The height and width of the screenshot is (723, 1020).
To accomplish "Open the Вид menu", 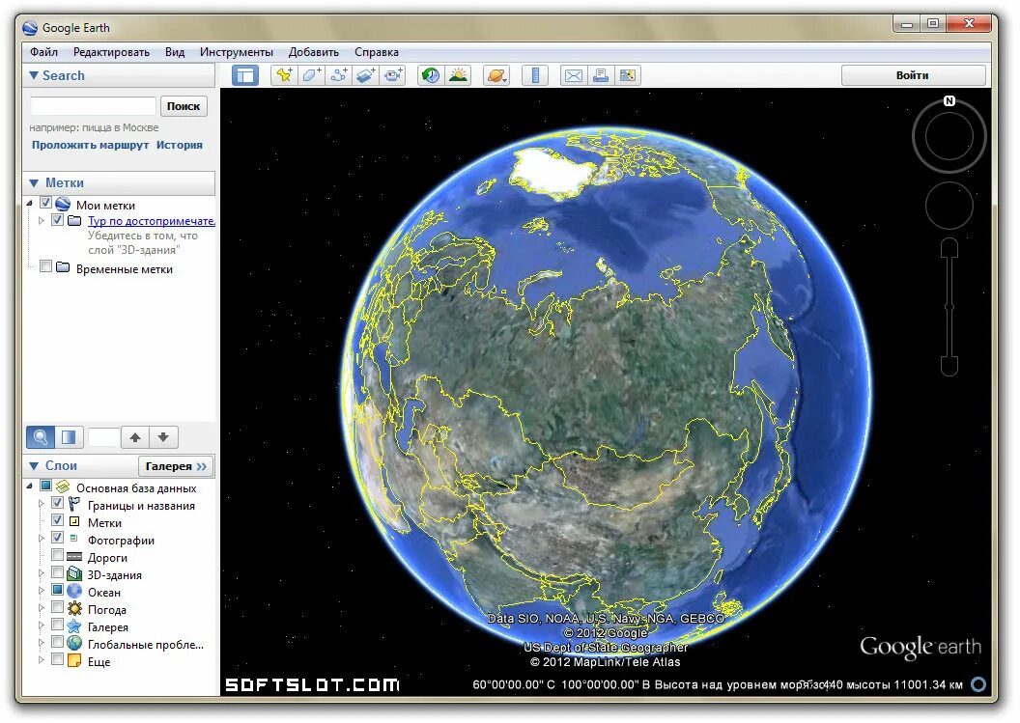I will coord(174,52).
